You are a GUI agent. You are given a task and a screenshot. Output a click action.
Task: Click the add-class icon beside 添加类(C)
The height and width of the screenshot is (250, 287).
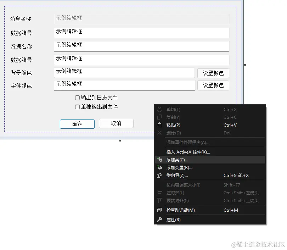(159, 160)
